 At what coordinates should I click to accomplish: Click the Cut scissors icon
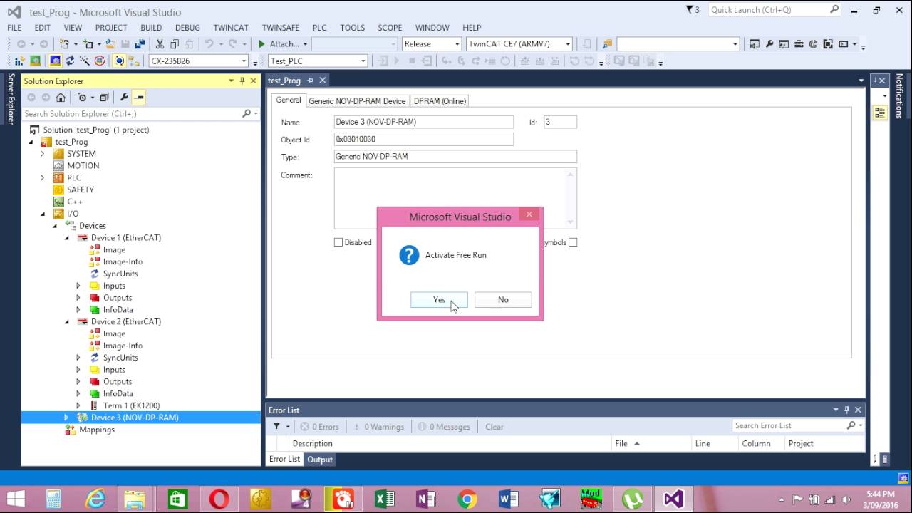160,43
